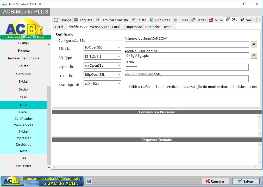Click the Cancelar button

[215, 181]
